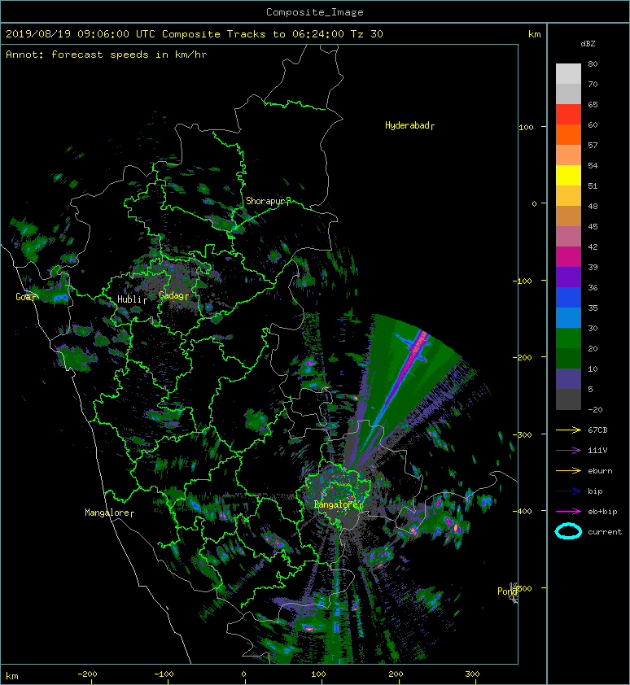Select the 'Annot: forecast speeds in km/hr' note
This screenshot has height=685, width=630.
pos(107,55)
